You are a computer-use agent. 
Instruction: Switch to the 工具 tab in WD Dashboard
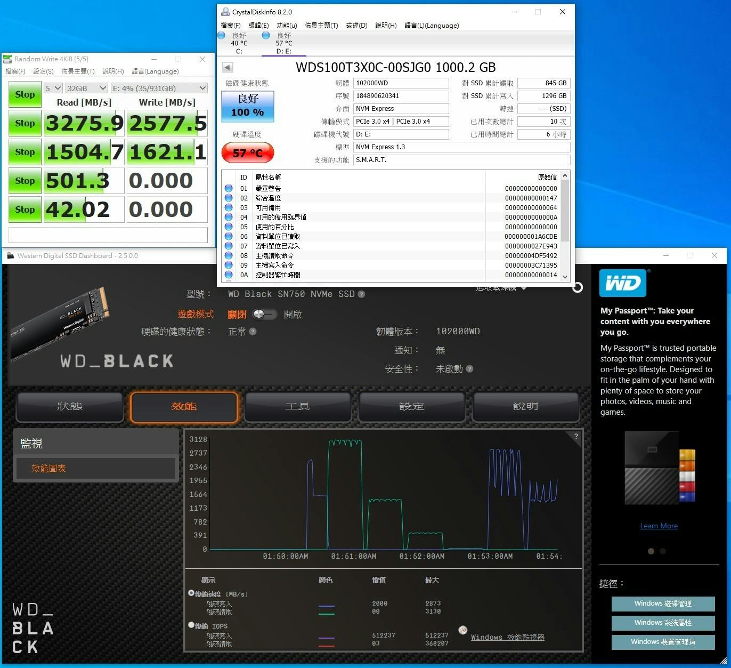pyautogui.click(x=297, y=406)
